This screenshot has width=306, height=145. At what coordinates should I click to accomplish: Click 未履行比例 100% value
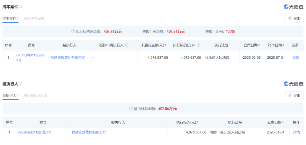(x=230, y=32)
